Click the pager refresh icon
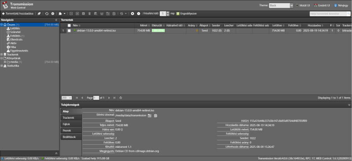Screen dimensions: 352x161 (121, 98)
